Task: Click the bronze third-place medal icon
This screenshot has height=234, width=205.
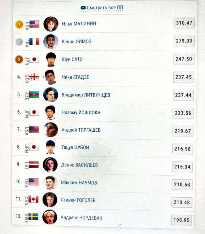Action: click(19, 59)
